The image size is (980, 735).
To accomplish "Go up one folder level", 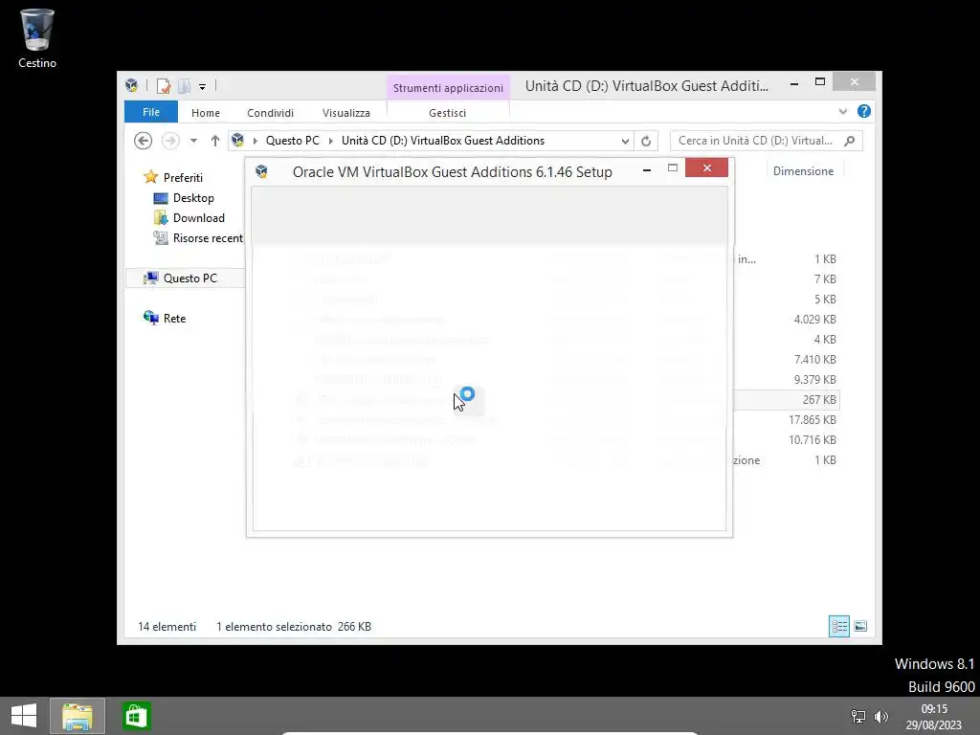I will coord(215,142).
